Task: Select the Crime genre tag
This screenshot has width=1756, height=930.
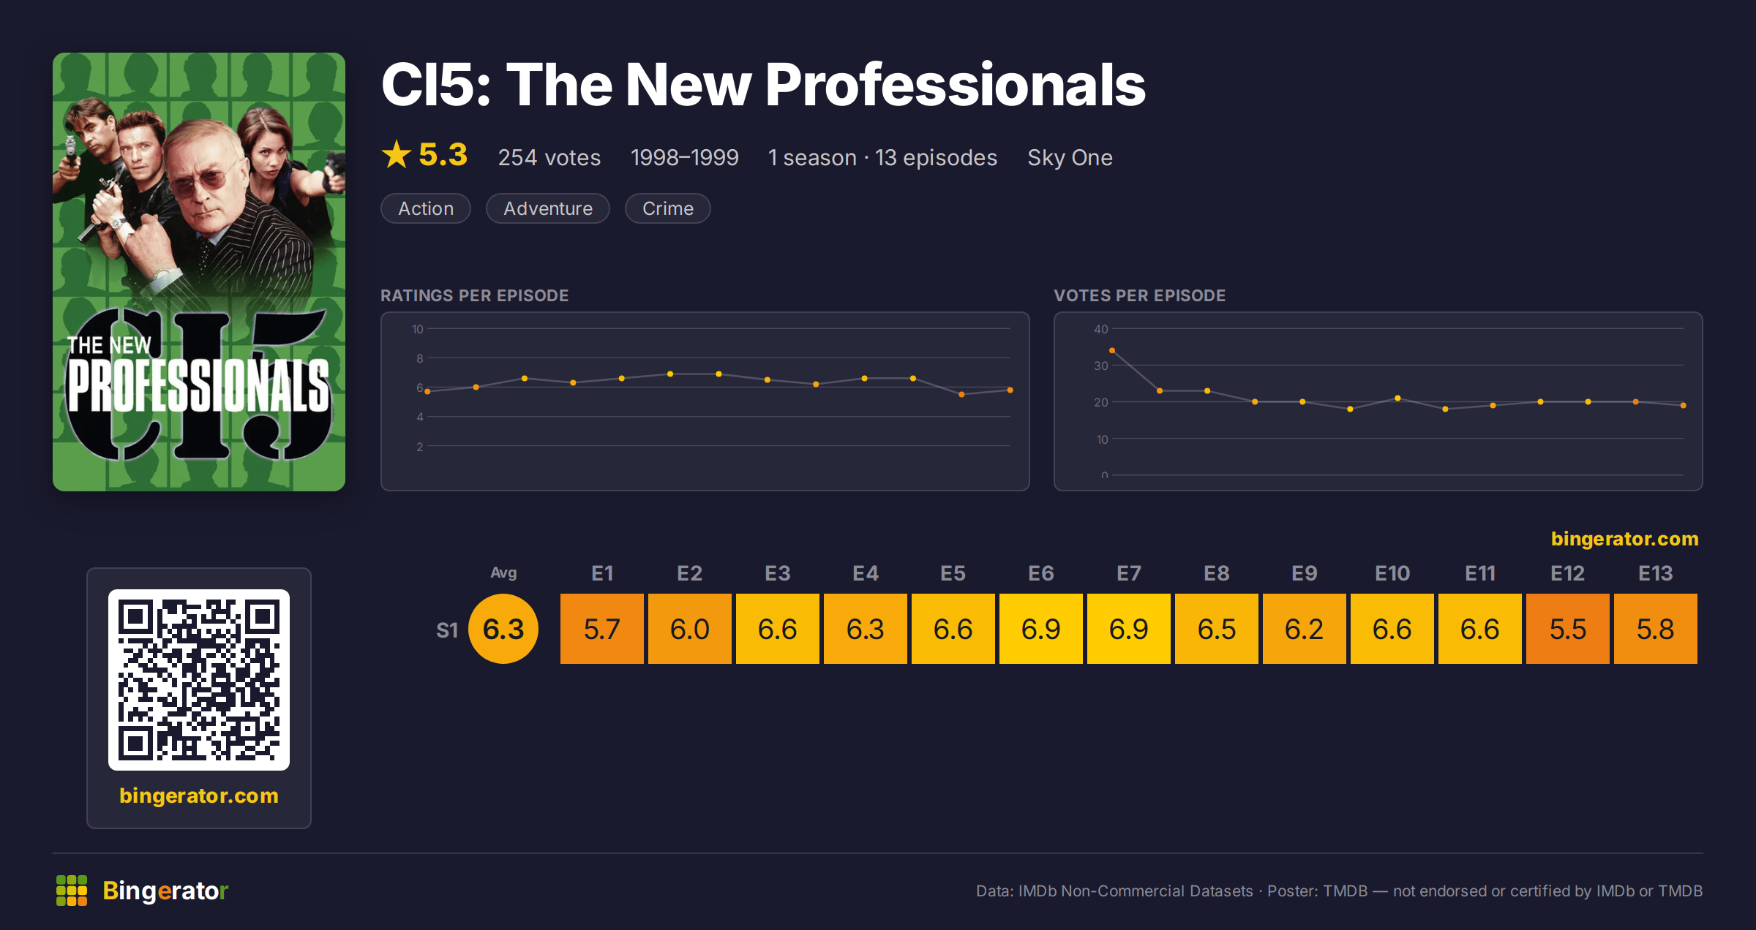Action: click(668, 208)
